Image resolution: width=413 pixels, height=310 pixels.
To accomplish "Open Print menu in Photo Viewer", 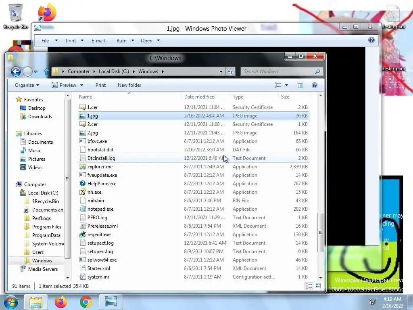I will (x=74, y=41).
